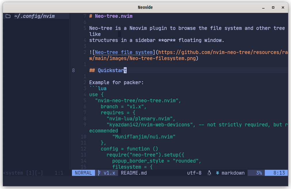
Task: Click line number 8 in the gutter
Action: (x=73, y=70)
